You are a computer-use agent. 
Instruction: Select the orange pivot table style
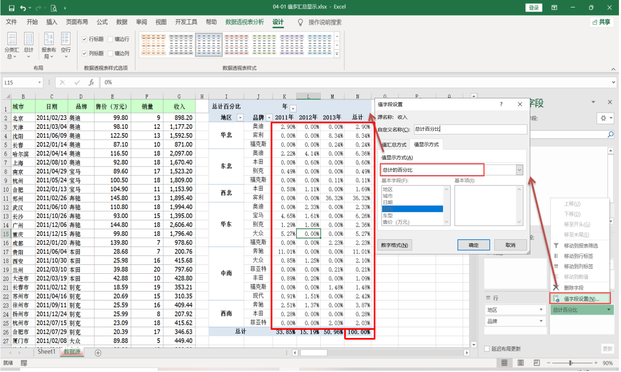point(153,45)
